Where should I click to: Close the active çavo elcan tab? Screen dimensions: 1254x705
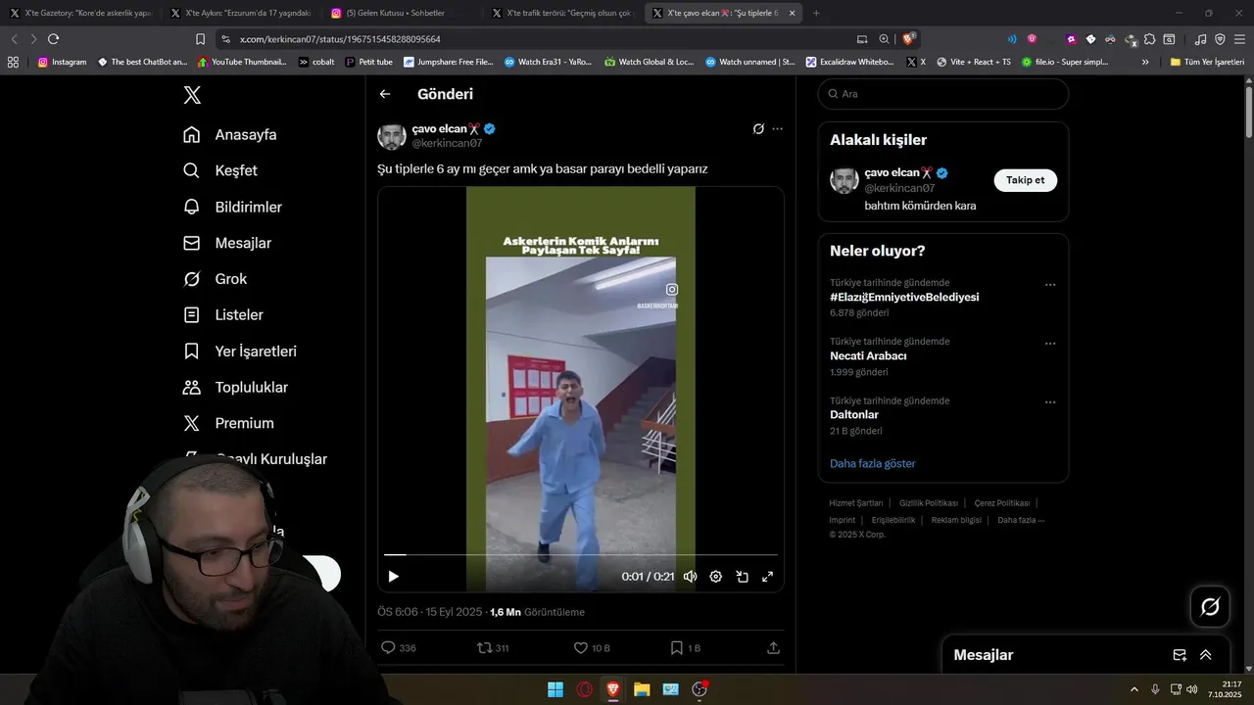pyautogui.click(x=792, y=13)
